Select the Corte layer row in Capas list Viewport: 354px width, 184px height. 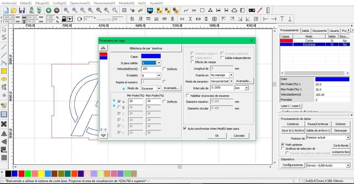[x=315, y=41]
